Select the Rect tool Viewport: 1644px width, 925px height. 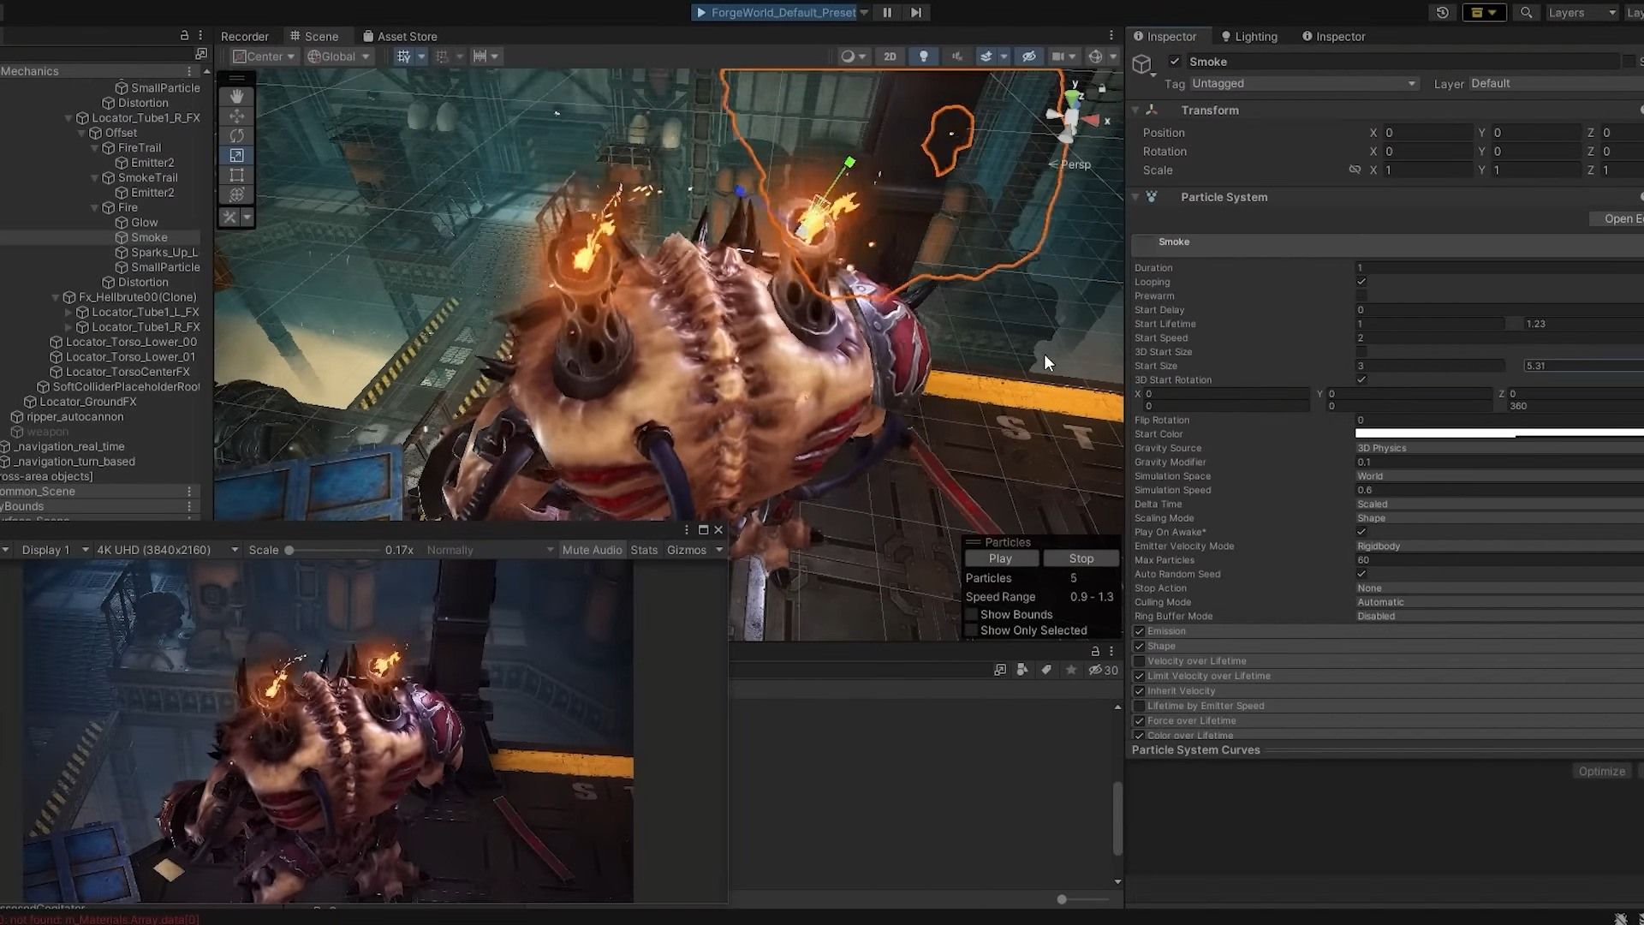237,175
